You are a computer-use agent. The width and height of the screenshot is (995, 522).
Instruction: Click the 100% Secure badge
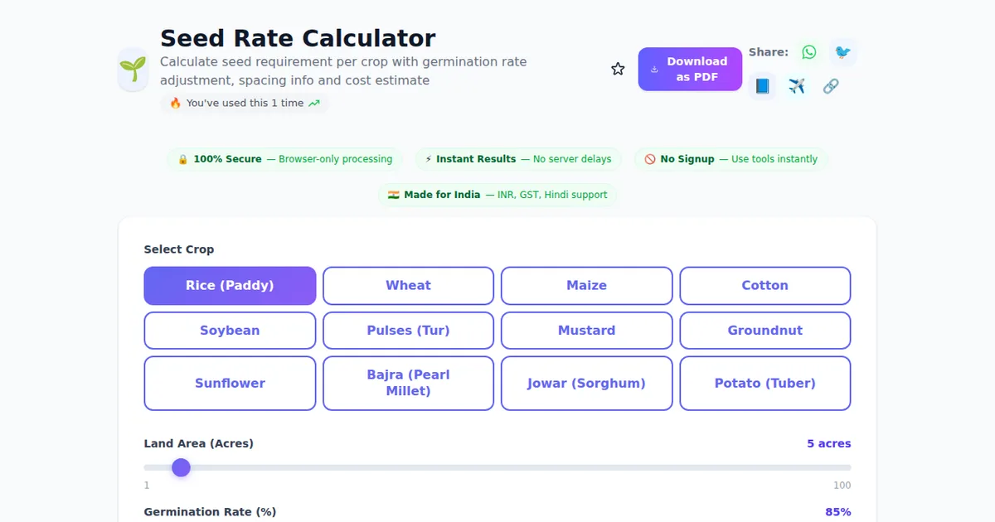(284, 158)
